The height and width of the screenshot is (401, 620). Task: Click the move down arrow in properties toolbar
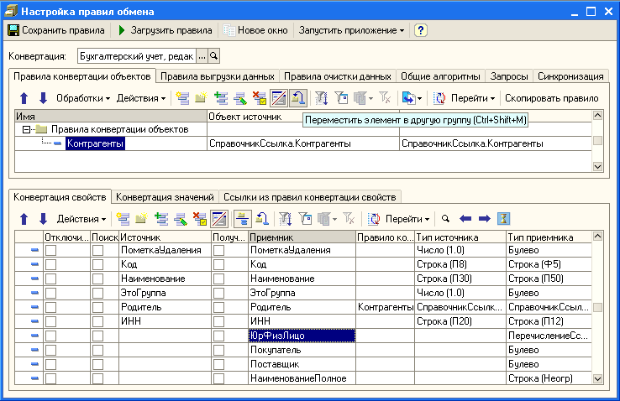click(x=43, y=219)
